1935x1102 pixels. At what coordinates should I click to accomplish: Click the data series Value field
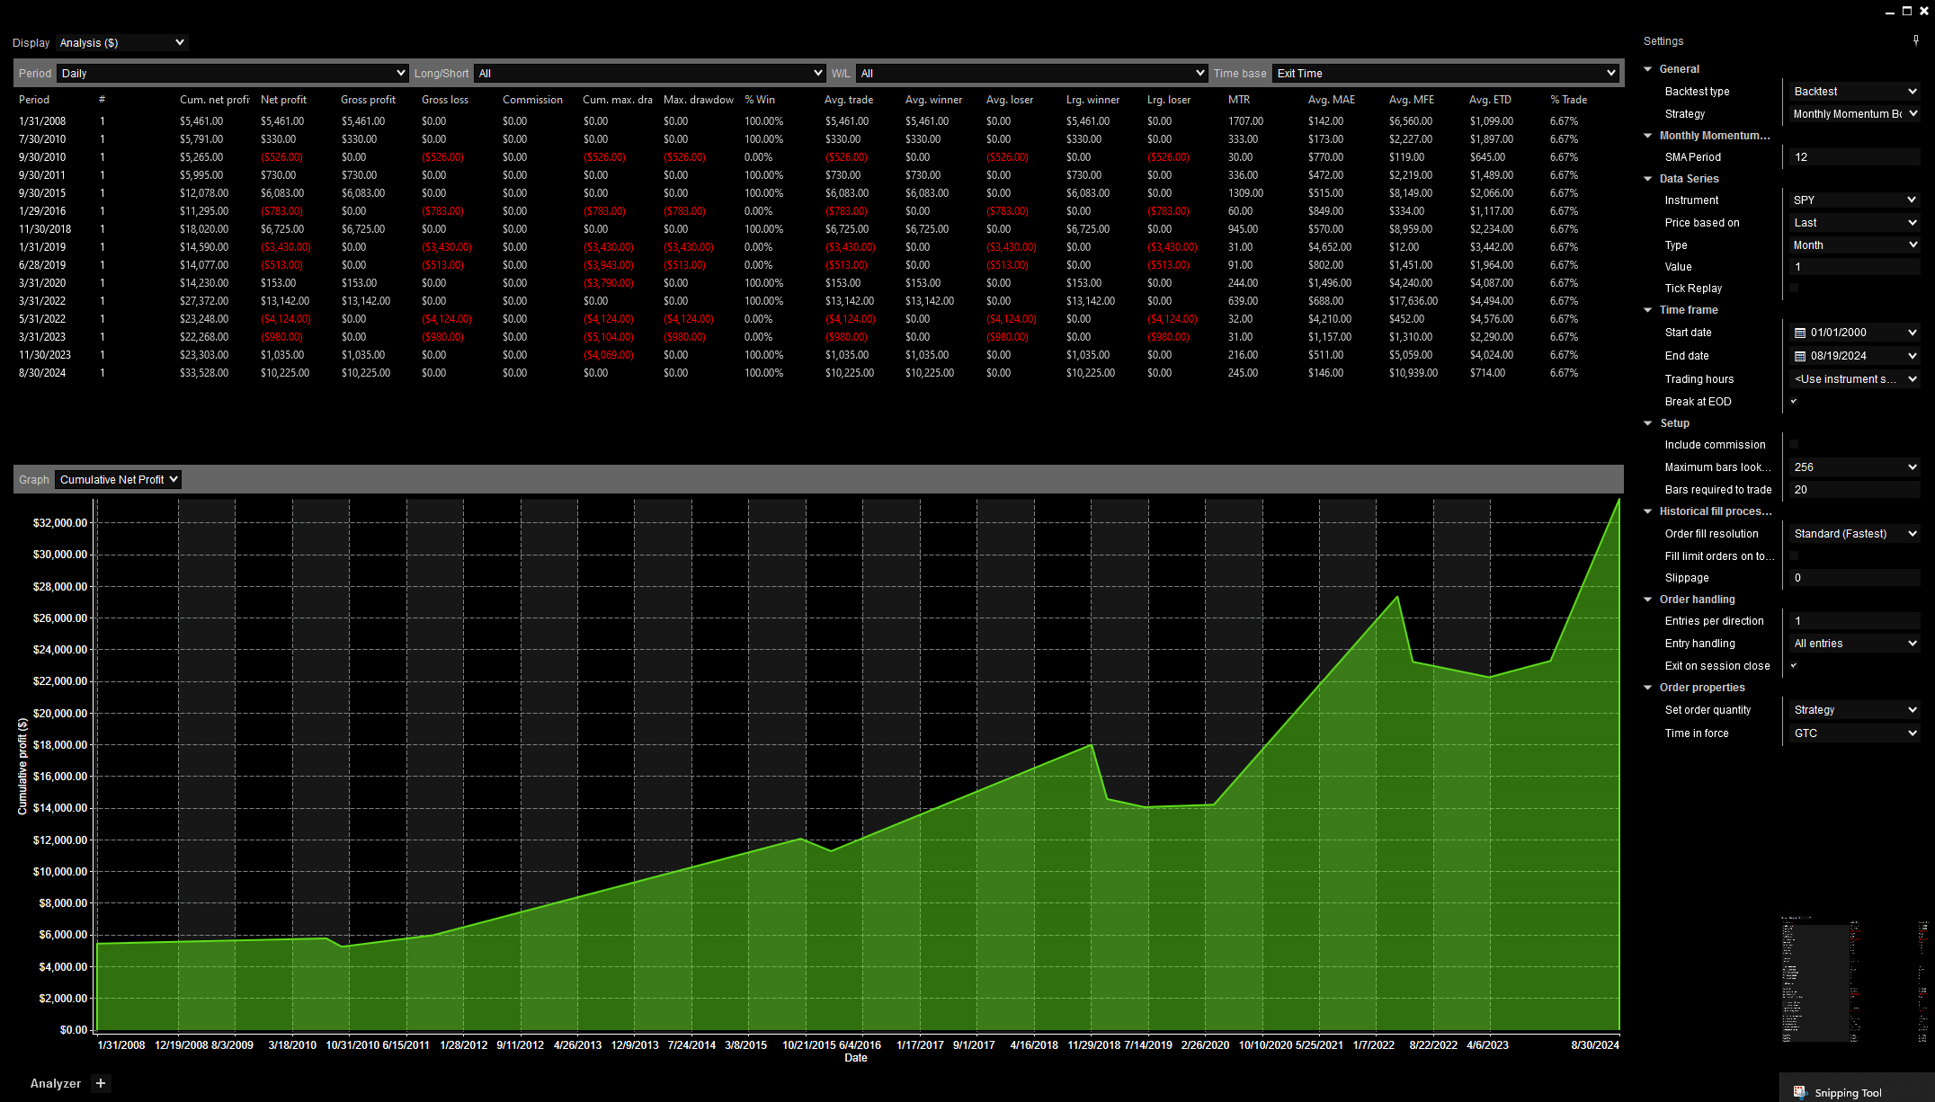(1854, 267)
